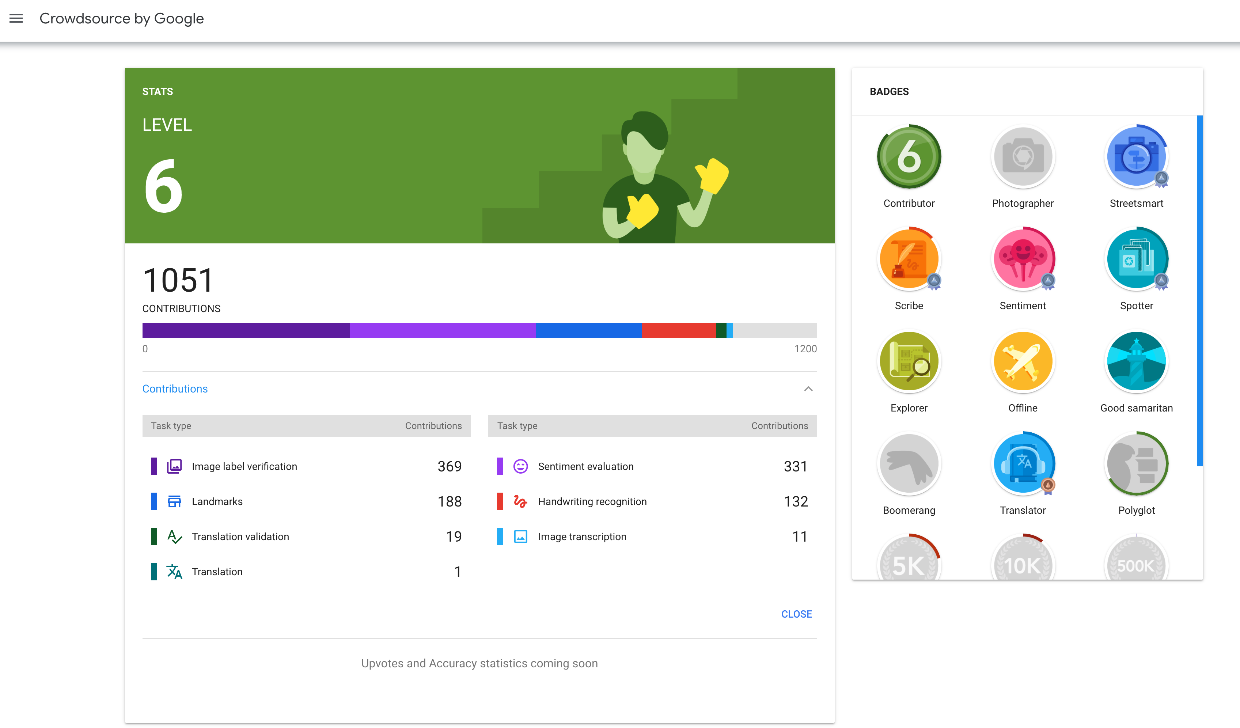Select the grey Boomerang badge
This screenshot has width=1240, height=728.
pyautogui.click(x=909, y=464)
